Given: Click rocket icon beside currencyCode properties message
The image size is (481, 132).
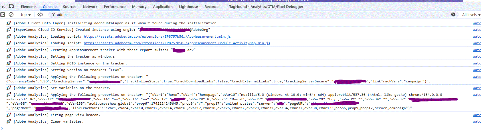Looking at the screenshot, I should pyautogui.click(x=9, y=77).
